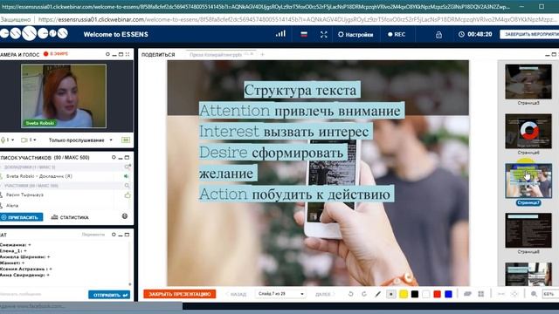
Task: Toggle the REC recording button
Action: 397,35
